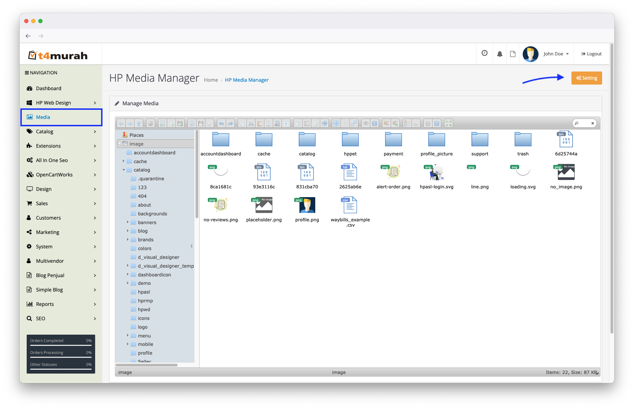Click the cut scissors icon in toolbar

(x=251, y=123)
